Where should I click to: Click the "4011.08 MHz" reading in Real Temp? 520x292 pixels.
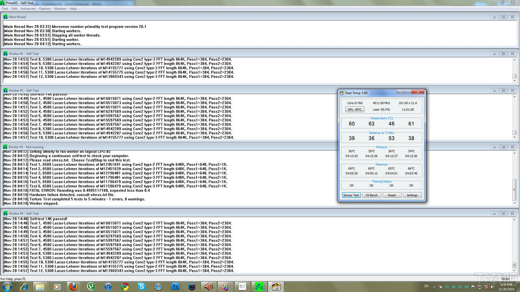381,103
